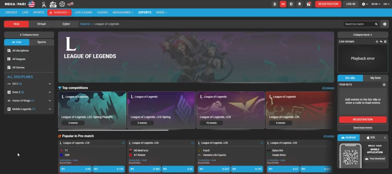The width and height of the screenshot is (392, 174).
Task: Click the Esports breadcrumb link
Action: 85,24
